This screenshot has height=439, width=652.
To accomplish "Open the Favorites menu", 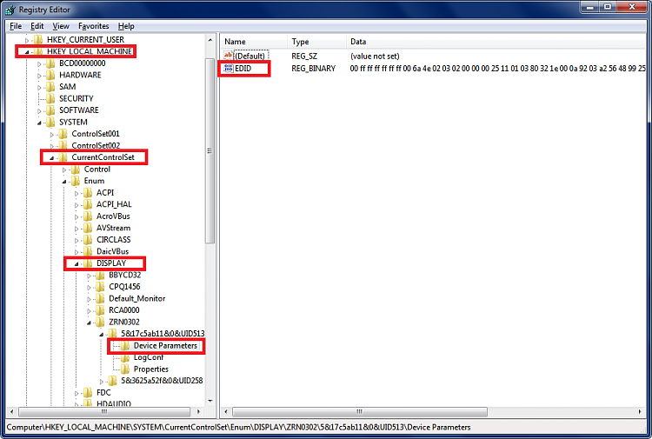I will pyautogui.click(x=94, y=26).
